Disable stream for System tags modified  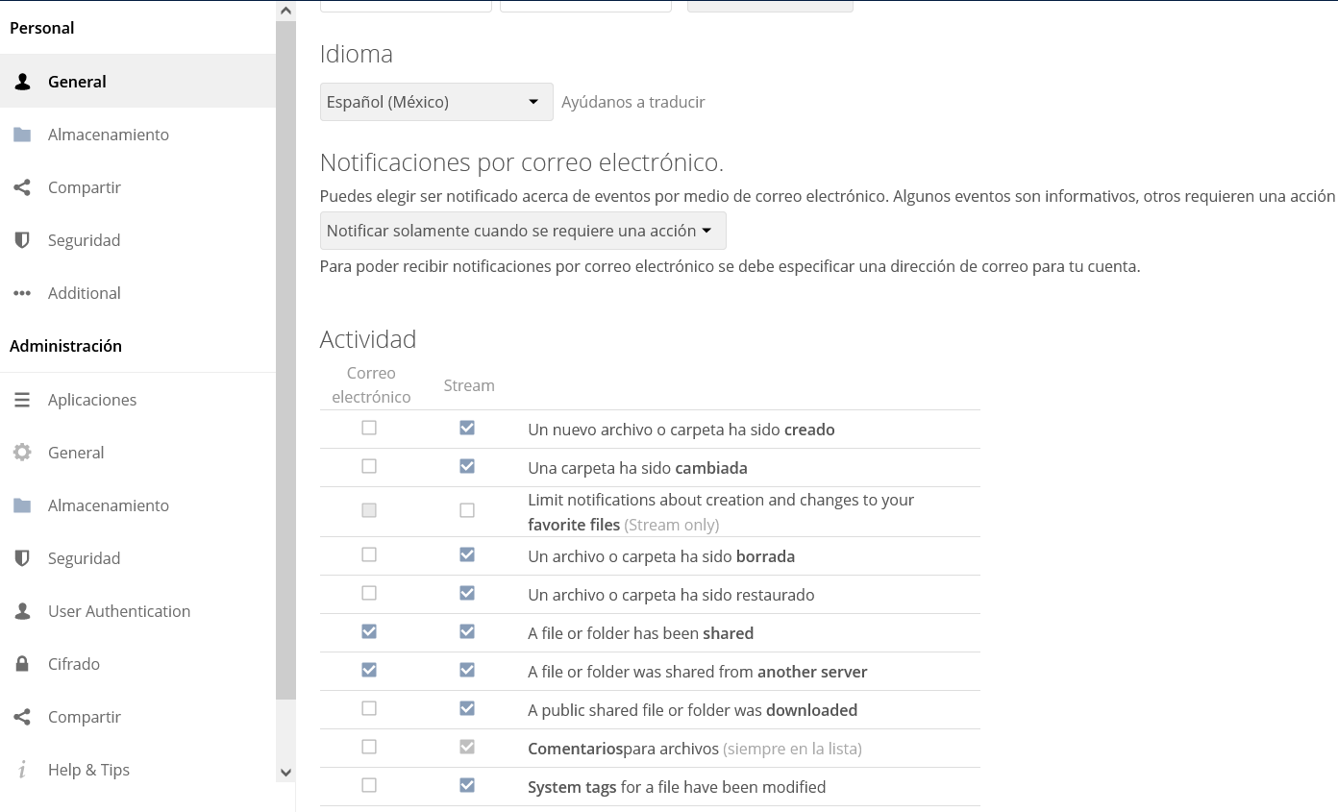point(467,785)
